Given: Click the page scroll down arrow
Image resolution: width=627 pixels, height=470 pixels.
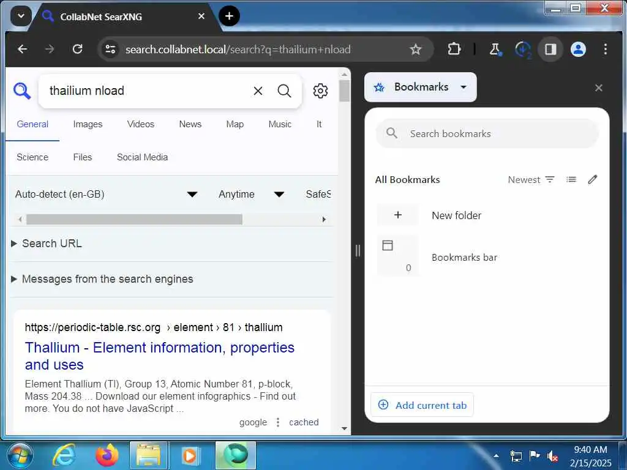Looking at the screenshot, I should click(x=344, y=428).
